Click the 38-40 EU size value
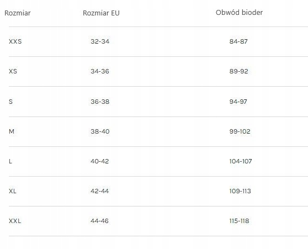Screen dimensions: 308x249 point(100,131)
